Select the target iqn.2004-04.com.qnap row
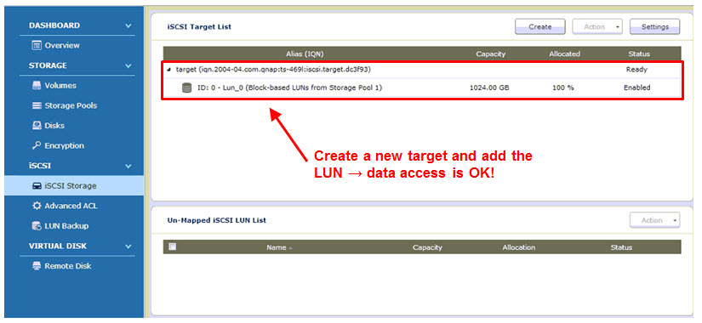The height and width of the screenshot is (323, 702). point(422,70)
